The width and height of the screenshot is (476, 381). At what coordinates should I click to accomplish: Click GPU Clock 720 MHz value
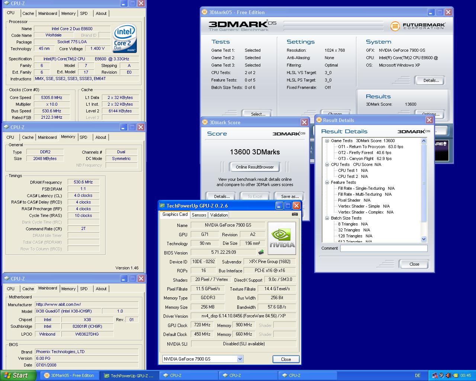pyautogui.click(x=203, y=325)
